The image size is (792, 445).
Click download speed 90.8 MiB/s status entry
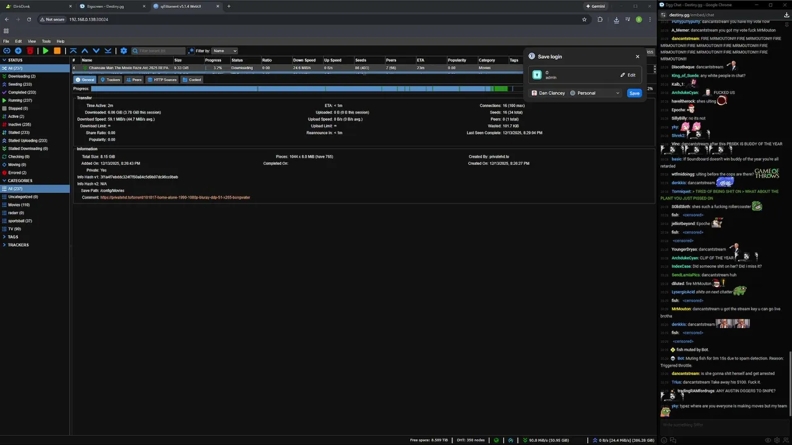546,440
